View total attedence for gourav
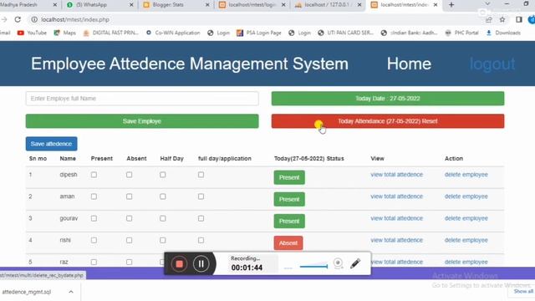The image size is (535, 301). 396,218
